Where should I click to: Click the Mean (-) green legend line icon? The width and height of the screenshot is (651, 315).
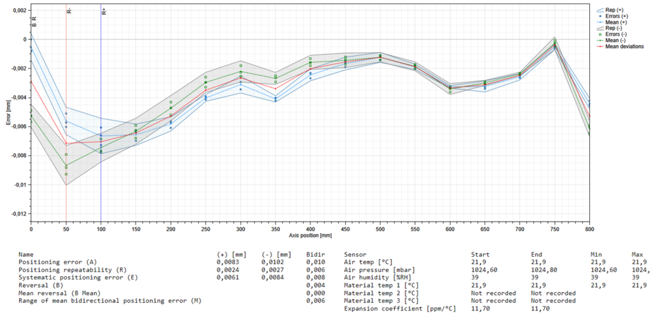click(x=600, y=41)
